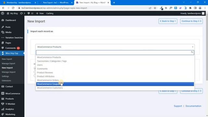Open Woo Imp Exp Settings submenu

click(5, 76)
